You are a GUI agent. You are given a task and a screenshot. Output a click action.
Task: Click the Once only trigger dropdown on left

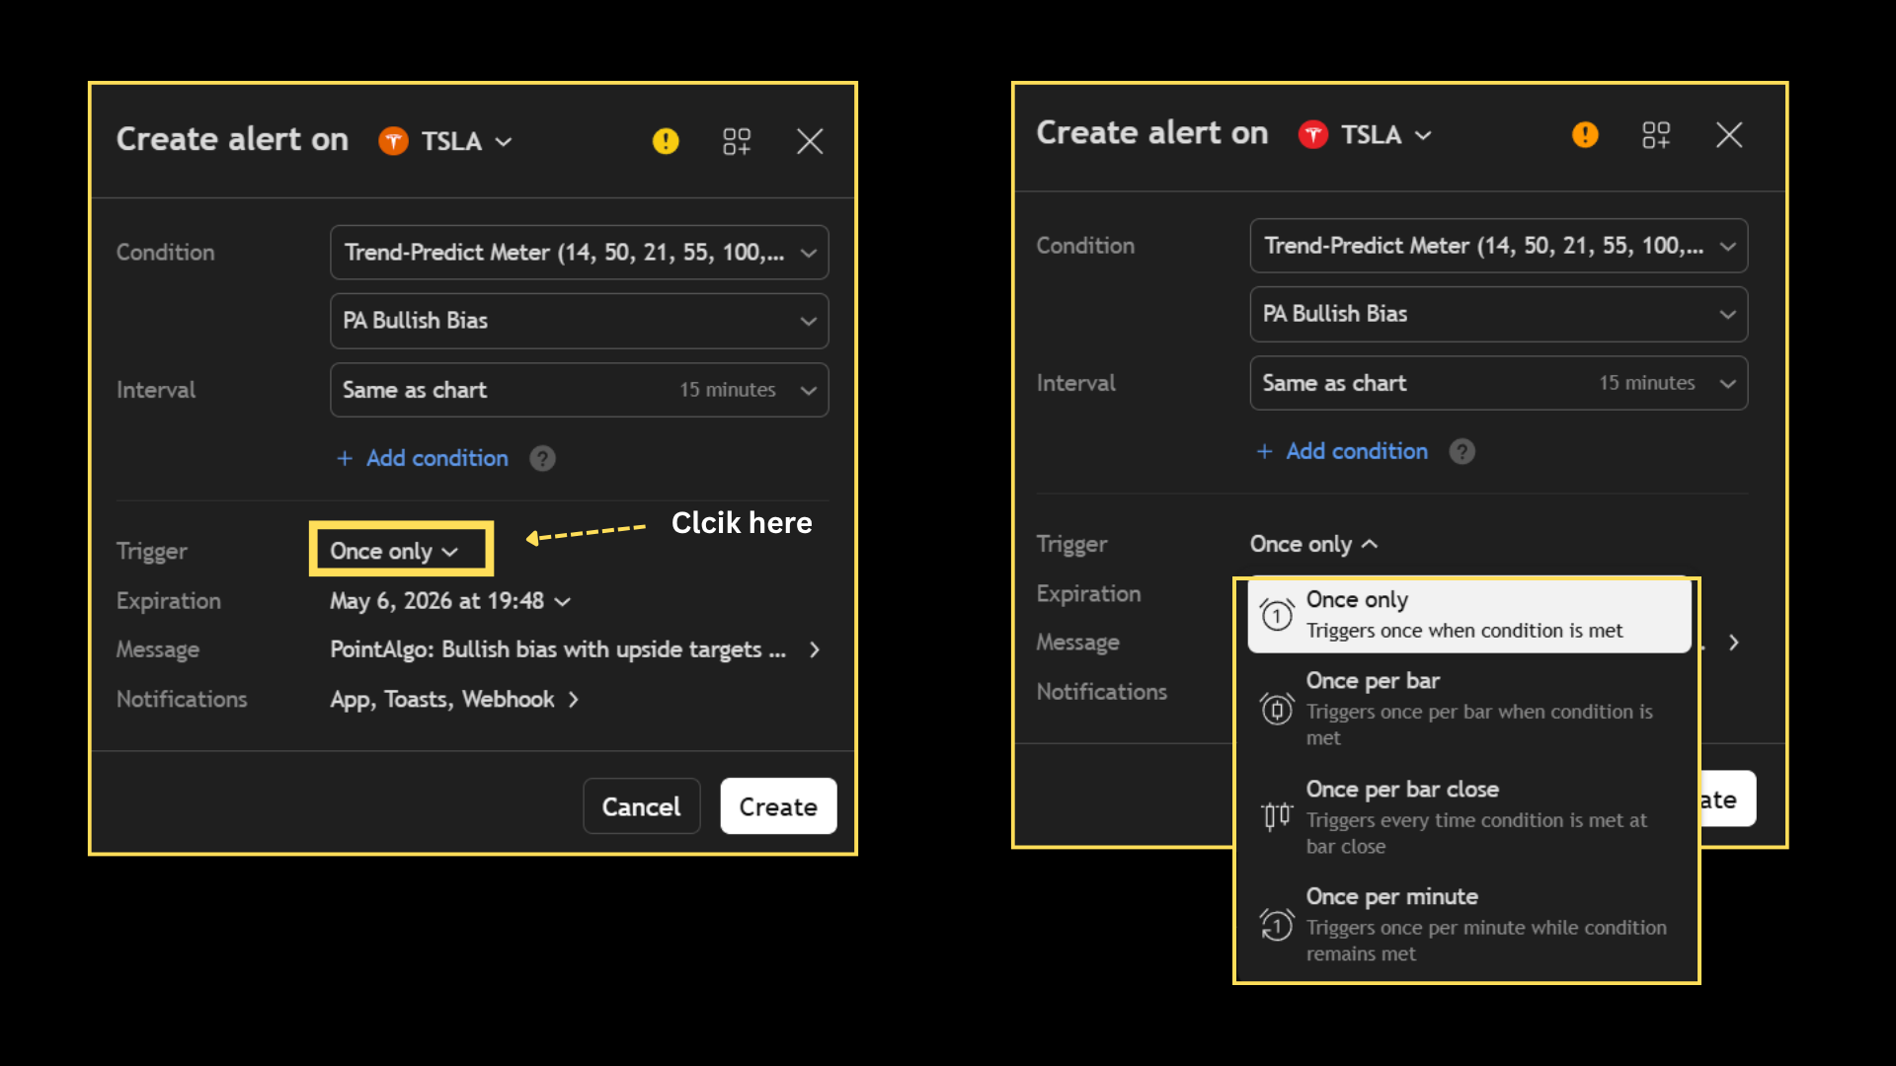(x=395, y=551)
